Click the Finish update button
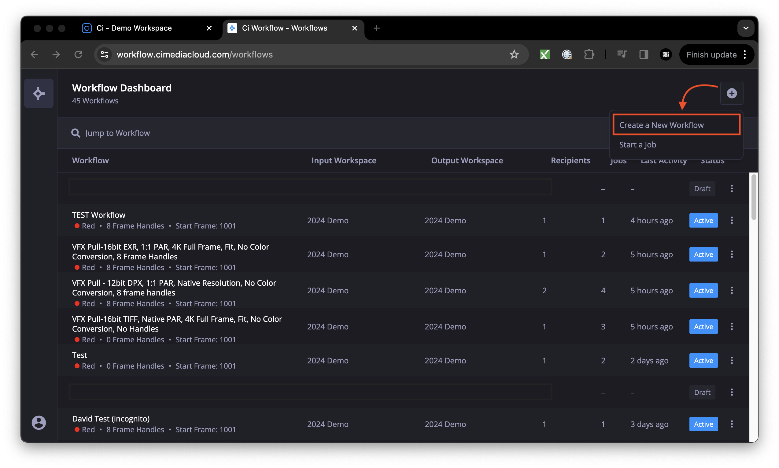779x468 pixels. (x=711, y=54)
